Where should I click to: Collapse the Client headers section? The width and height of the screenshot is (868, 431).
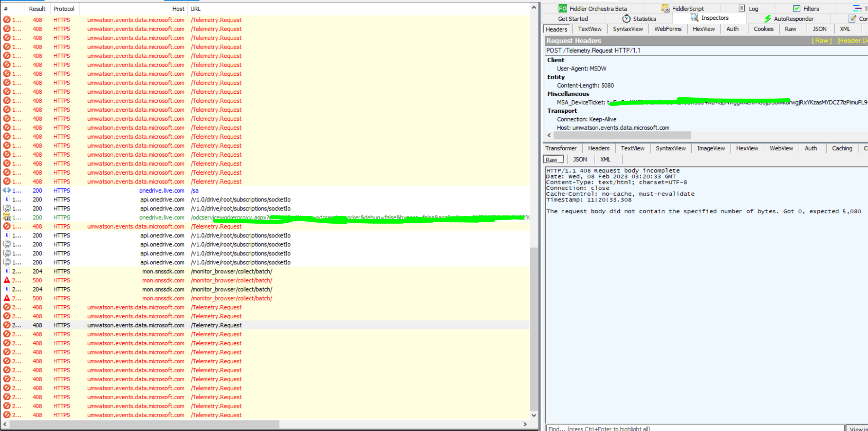(x=556, y=60)
